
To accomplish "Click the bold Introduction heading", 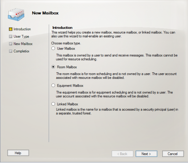I will coord(62,28).
